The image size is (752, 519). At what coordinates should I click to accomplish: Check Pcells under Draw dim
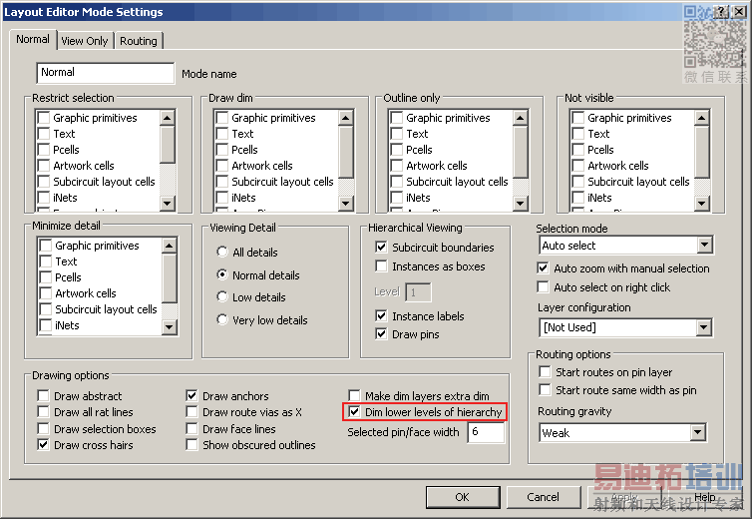coord(222,150)
